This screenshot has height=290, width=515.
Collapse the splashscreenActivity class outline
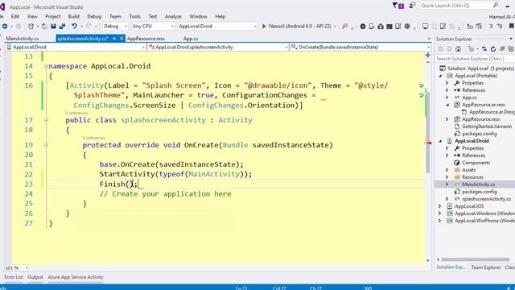(x=46, y=120)
